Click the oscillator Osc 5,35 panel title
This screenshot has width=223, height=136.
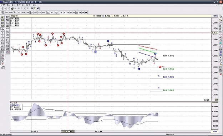pyautogui.click(x=14, y=103)
